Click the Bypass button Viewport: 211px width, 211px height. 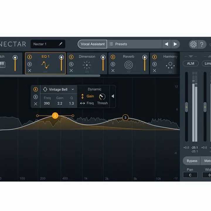pos(192,161)
